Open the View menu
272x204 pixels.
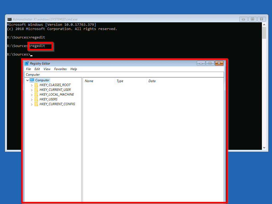click(47, 69)
